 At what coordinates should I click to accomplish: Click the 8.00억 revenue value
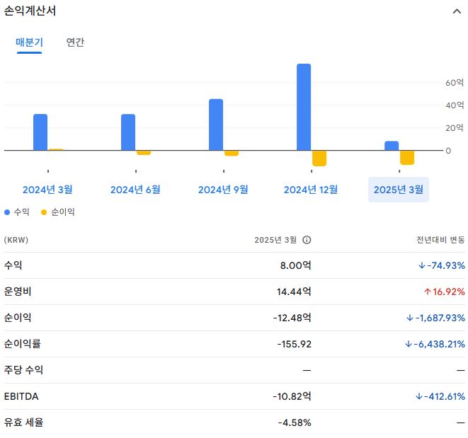pos(295,265)
